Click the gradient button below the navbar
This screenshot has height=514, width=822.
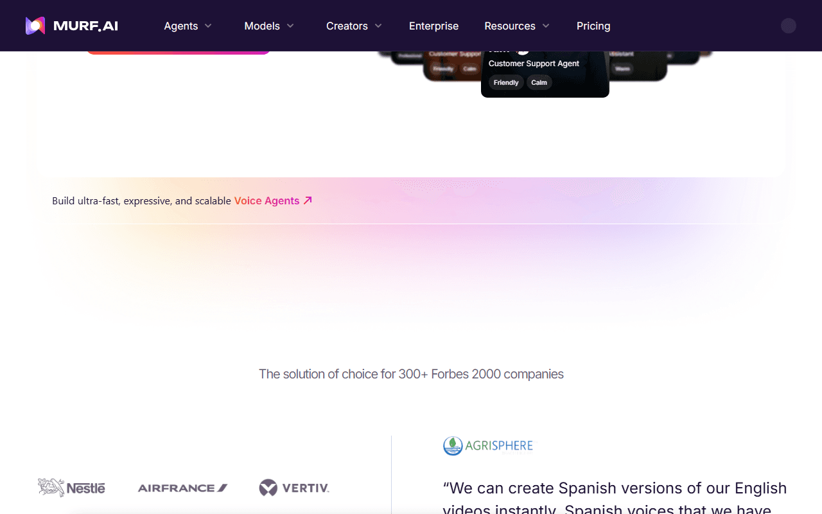coord(178,52)
